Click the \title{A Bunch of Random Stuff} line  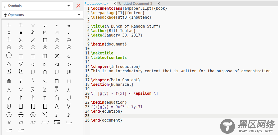tap(126, 26)
